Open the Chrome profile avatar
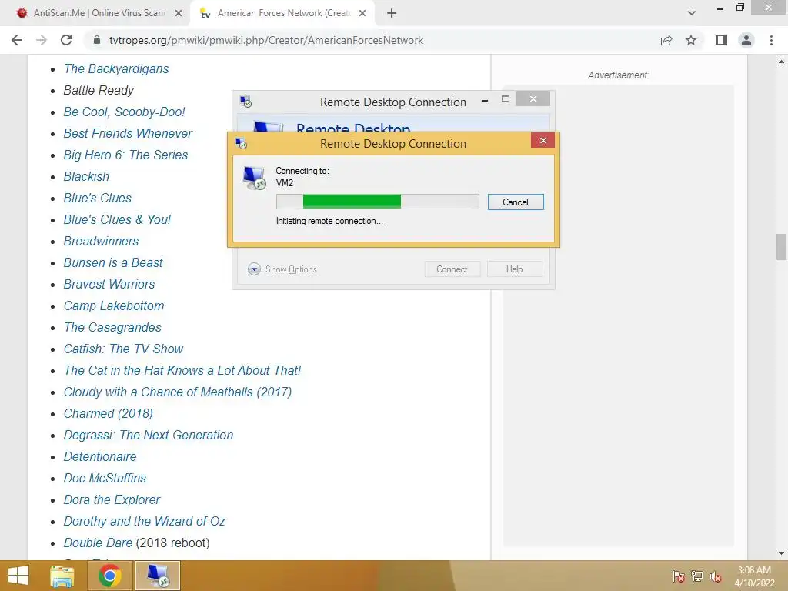Viewport: 788px width, 591px height. (x=746, y=40)
